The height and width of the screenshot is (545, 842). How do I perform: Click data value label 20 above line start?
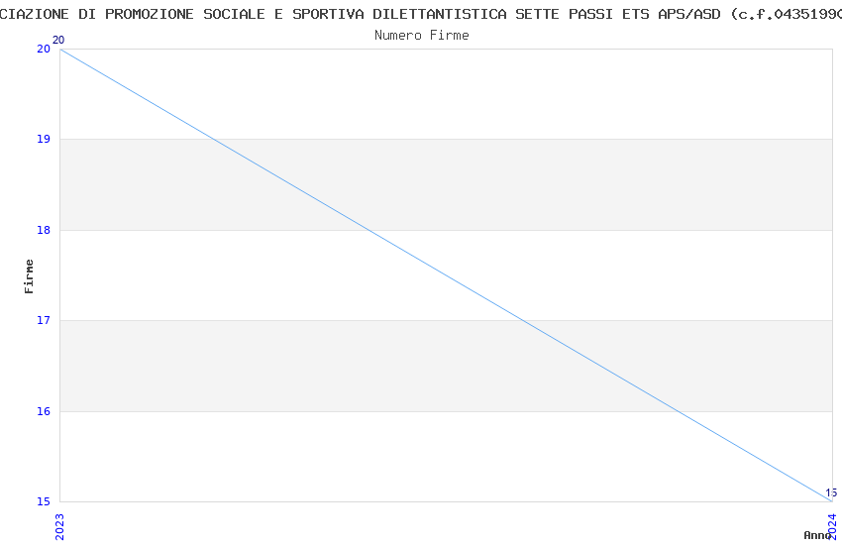click(58, 40)
